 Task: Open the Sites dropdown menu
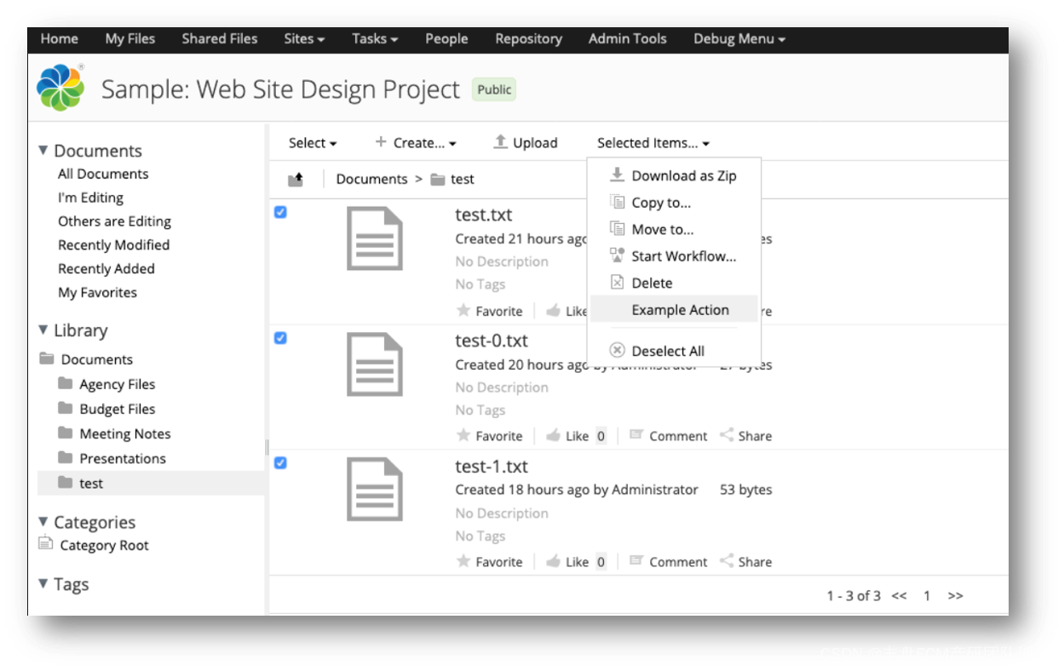click(304, 38)
